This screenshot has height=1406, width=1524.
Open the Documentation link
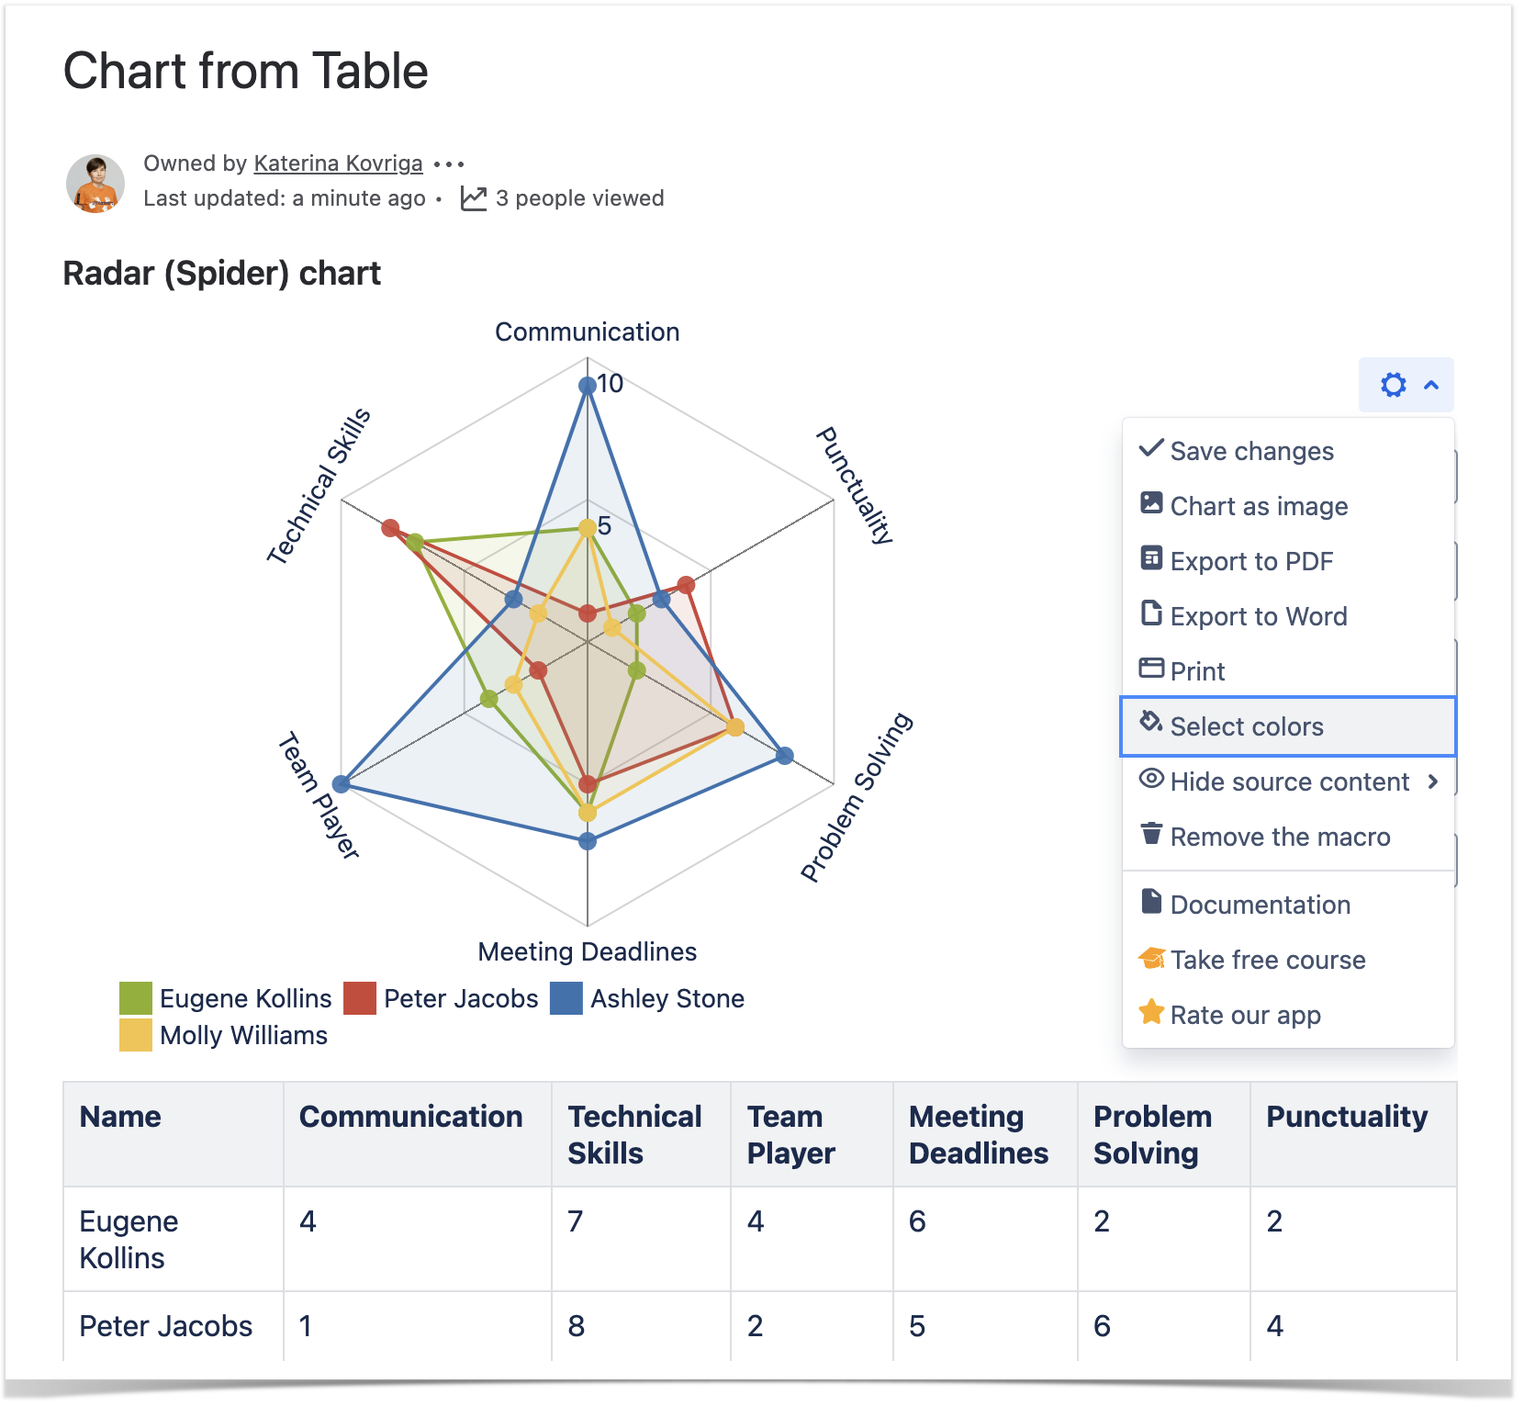(x=1260, y=905)
